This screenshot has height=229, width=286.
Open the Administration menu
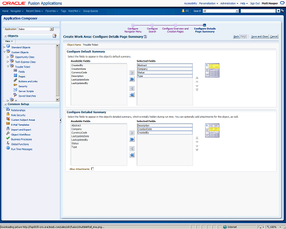point(229,3)
